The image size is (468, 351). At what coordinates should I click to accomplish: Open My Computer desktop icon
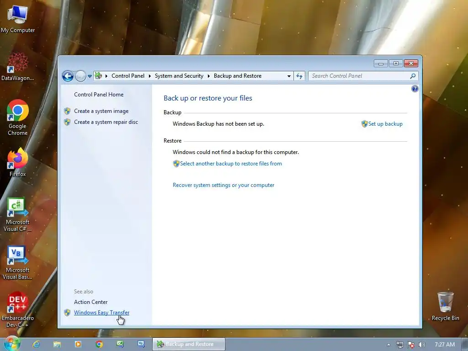18,19
